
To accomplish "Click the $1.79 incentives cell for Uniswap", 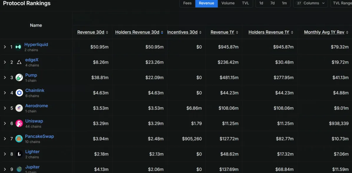I will pos(196,123).
